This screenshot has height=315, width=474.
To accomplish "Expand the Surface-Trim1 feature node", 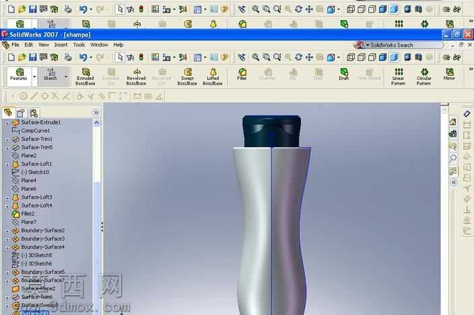I will tap(7, 139).
